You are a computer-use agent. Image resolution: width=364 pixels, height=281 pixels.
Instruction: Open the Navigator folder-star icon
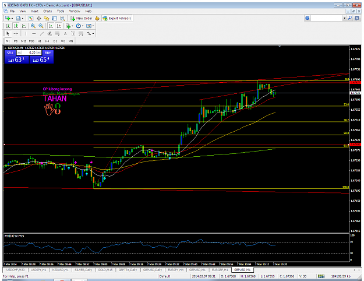pos(47,18)
